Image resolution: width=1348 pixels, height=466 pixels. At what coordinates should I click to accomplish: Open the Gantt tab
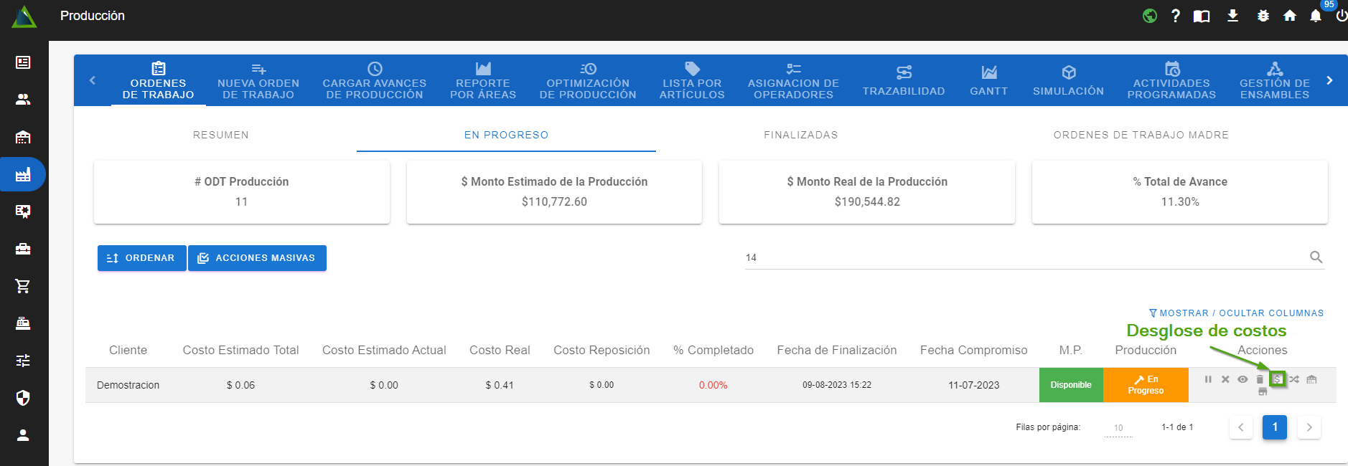tap(988, 80)
